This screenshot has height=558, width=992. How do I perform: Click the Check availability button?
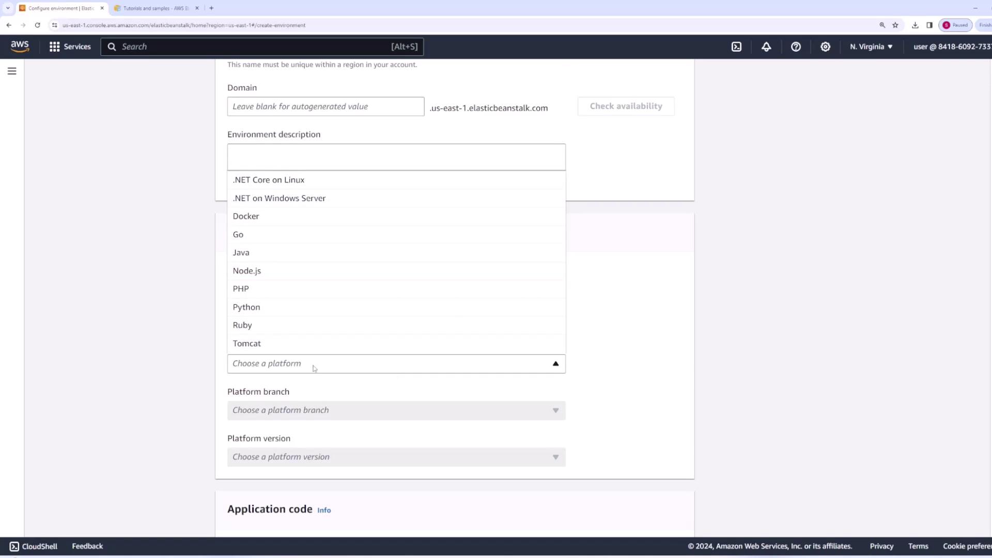[626, 106]
